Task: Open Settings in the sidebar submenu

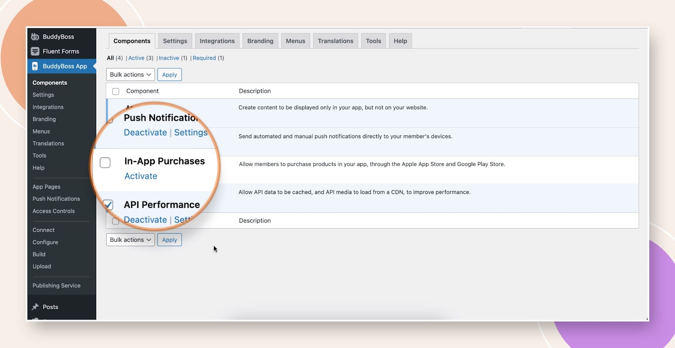Action: point(43,95)
